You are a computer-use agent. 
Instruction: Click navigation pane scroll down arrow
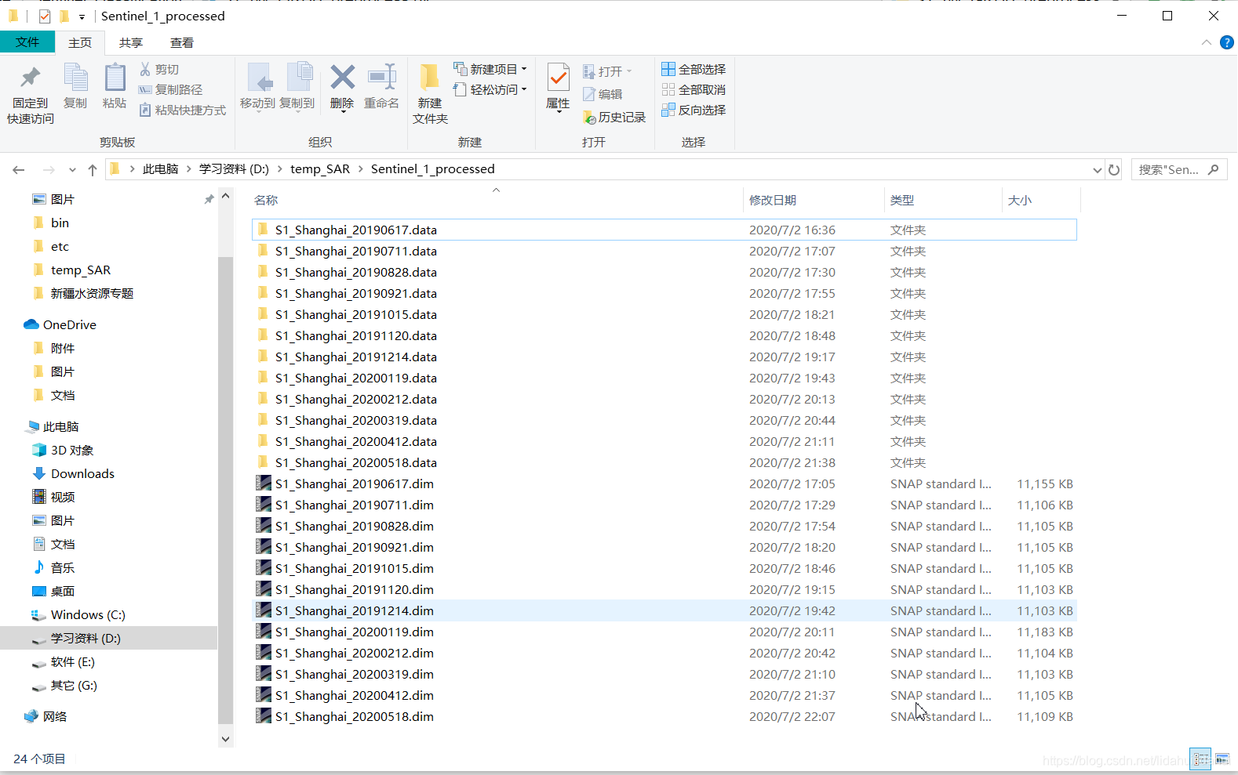click(226, 738)
